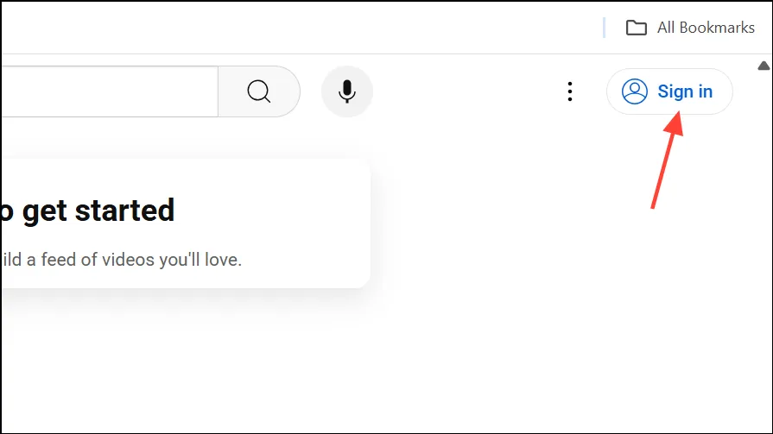Click the "All Bookmarks" text label
Screen dimensions: 773x434
pos(706,28)
